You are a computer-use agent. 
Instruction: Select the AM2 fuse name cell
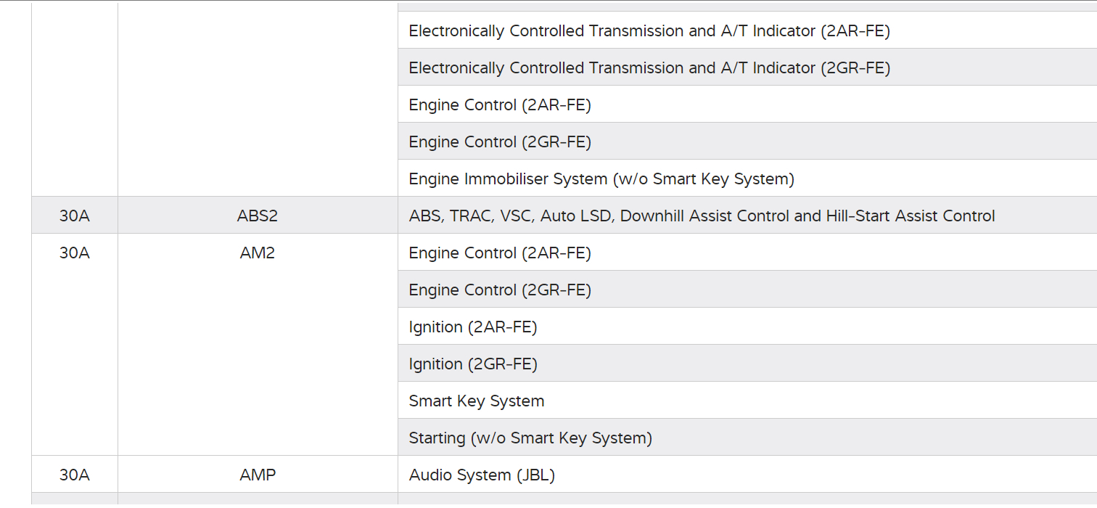[258, 253]
